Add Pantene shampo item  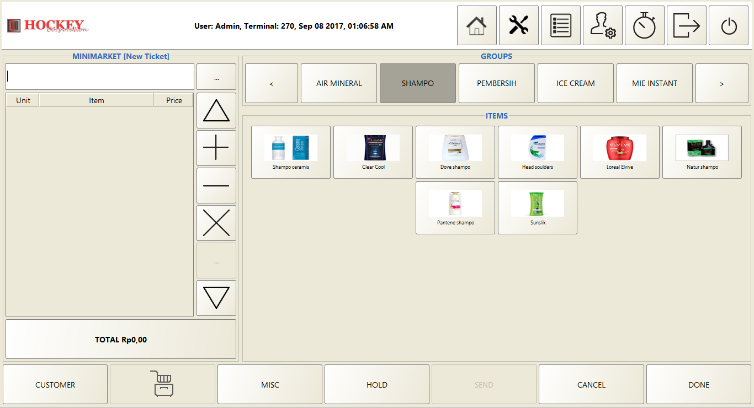tap(455, 208)
